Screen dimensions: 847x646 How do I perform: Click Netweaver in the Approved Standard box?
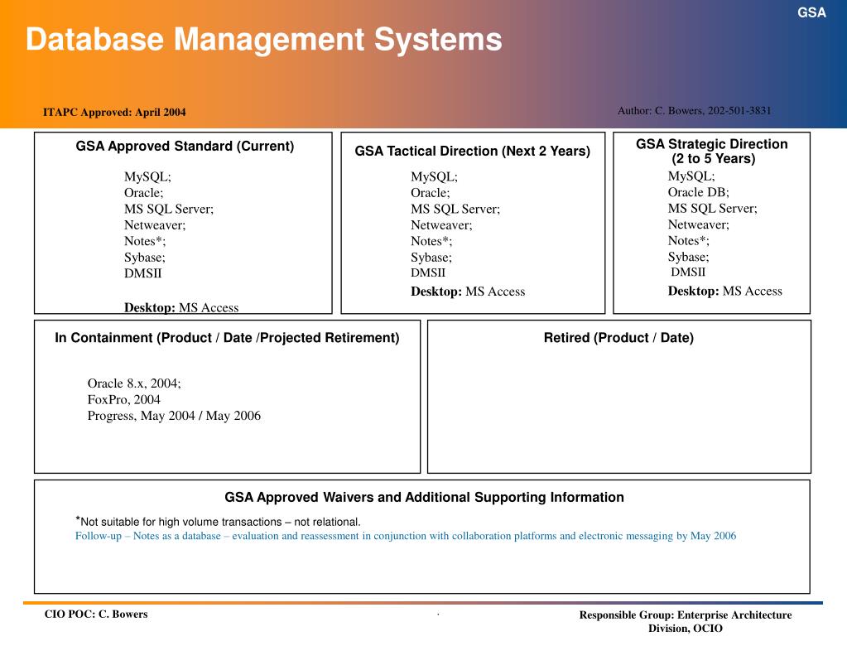point(155,225)
